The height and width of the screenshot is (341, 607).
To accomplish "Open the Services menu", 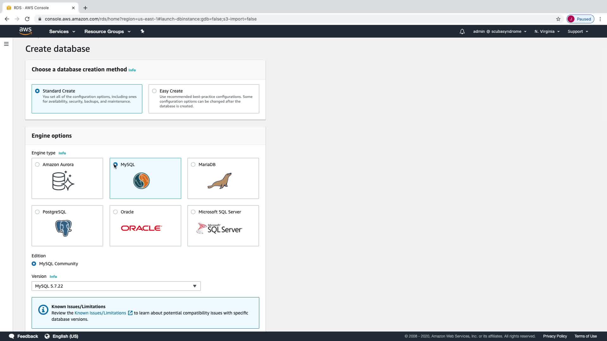I will tap(62, 32).
